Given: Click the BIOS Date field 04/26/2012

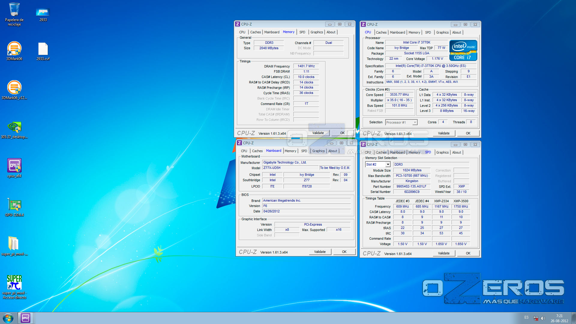Looking at the screenshot, I should pyautogui.click(x=306, y=211).
